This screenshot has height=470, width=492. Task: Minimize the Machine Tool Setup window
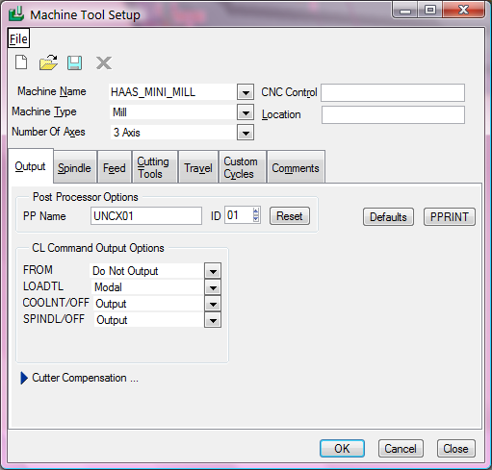[x=405, y=11]
